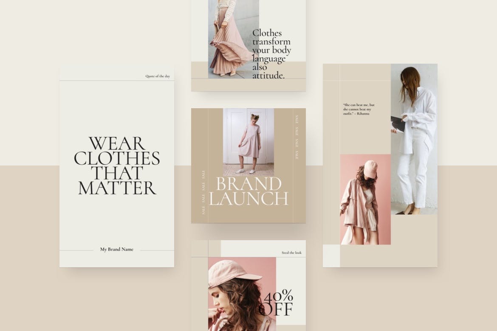Image resolution: width=497 pixels, height=331 pixels.
Task: Click the "Brand Launch" headline text
Action: point(248,191)
